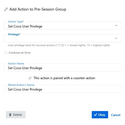
Task: Click the pencil edit icon beside dialog title
Action: point(6,9)
